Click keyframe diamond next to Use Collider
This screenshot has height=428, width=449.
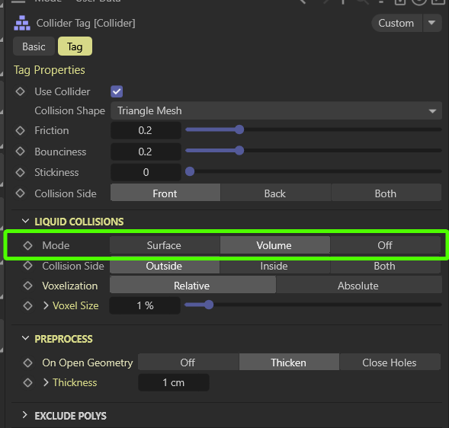click(x=20, y=91)
